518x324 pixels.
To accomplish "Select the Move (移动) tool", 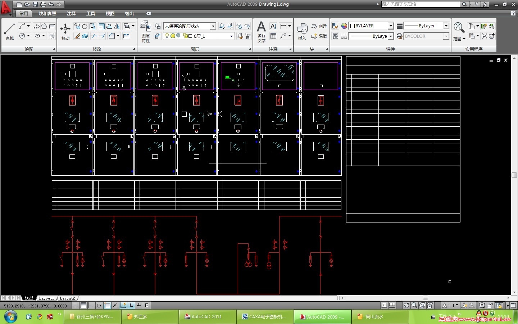I will tap(65, 31).
